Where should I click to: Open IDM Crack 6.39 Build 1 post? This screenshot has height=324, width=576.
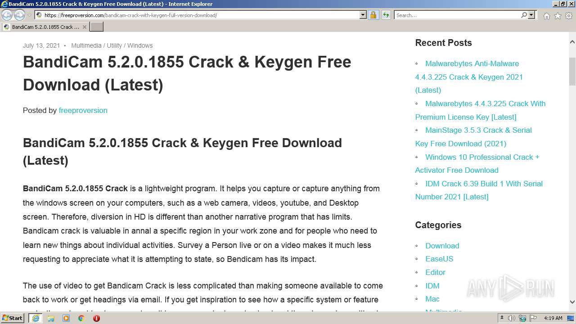pos(479,190)
